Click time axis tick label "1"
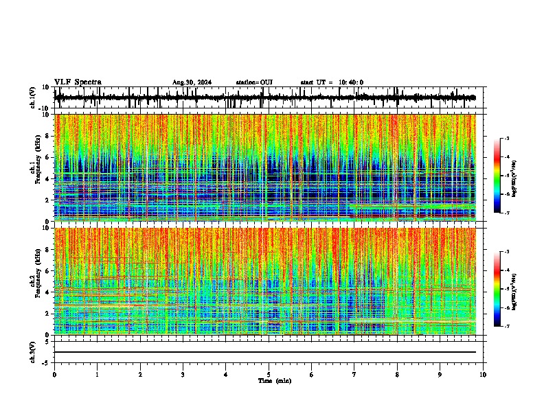This screenshot has width=544, height=420. click(97, 375)
